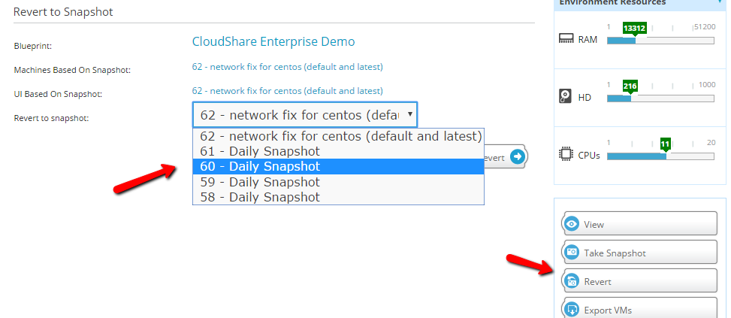Select 60 - Daily Snapshot option
The height and width of the screenshot is (318, 731).
click(339, 166)
